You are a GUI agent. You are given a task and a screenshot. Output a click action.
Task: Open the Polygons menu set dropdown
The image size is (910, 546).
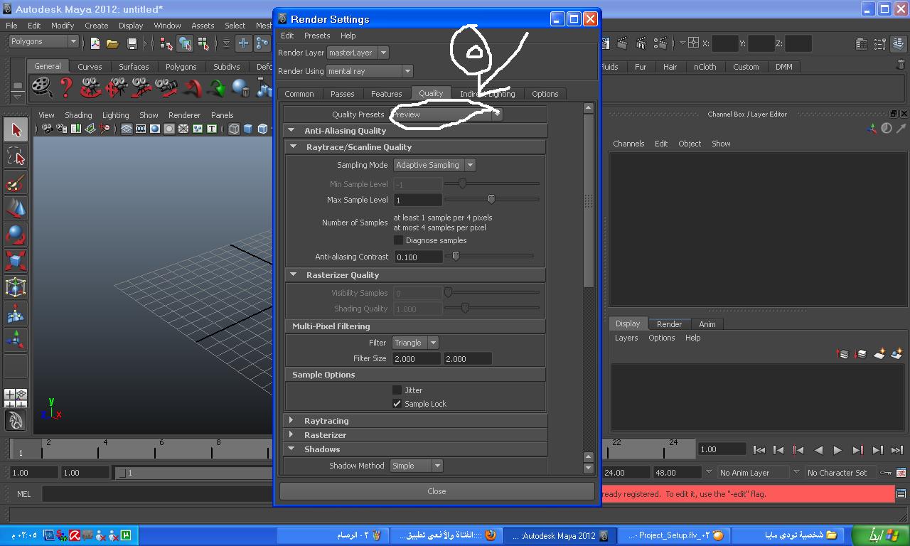click(43, 41)
